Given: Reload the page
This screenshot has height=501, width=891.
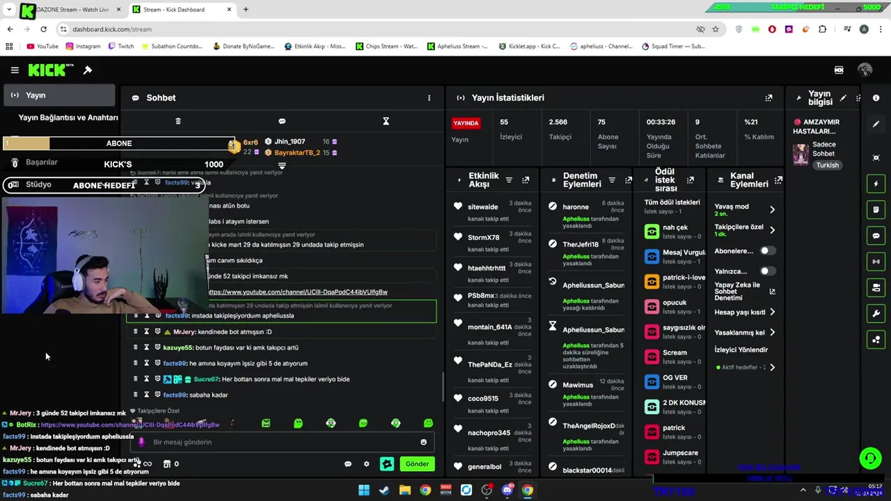Looking at the screenshot, I should 43,29.
